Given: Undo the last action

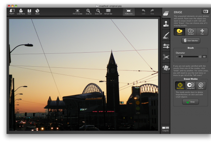Looking at the screenshot, I should (x=144, y=12).
